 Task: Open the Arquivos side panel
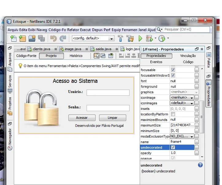coord(10,62)
